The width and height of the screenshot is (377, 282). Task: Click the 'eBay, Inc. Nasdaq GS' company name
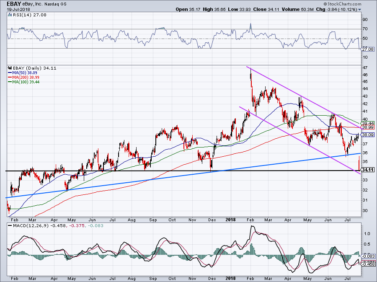tap(44, 4)
